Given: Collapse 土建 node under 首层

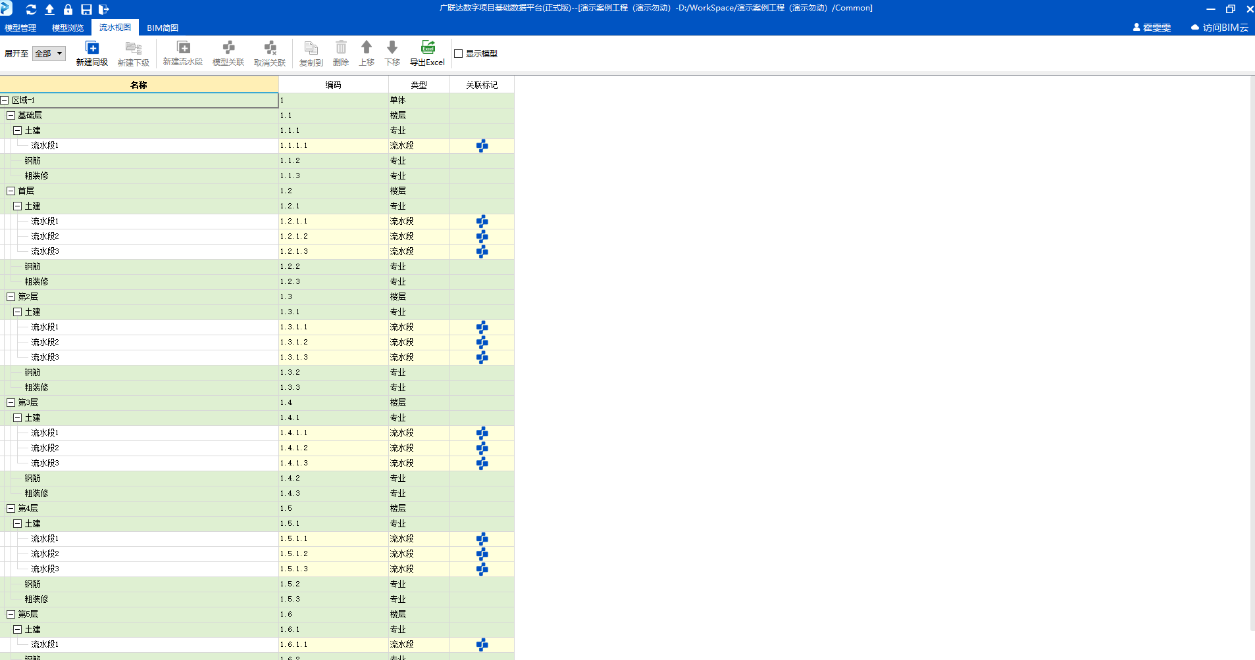Looking at the screenshot, I should click(18, 206).
